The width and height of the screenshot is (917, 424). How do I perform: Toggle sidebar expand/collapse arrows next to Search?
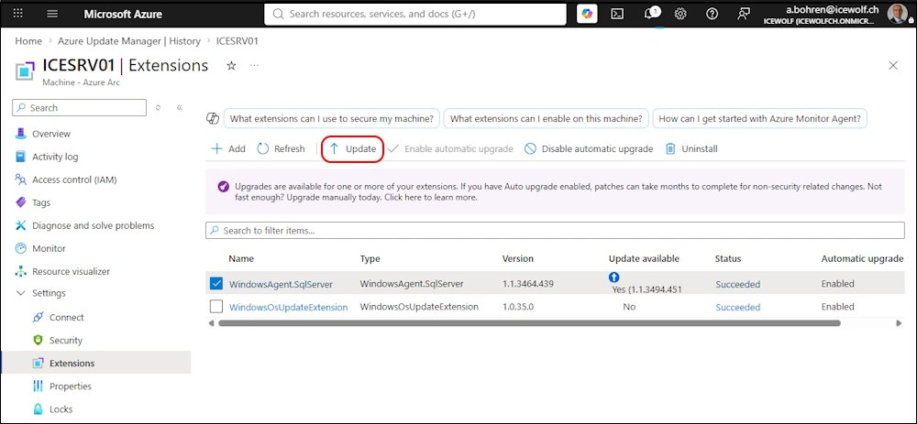click(x=158, y=107)
